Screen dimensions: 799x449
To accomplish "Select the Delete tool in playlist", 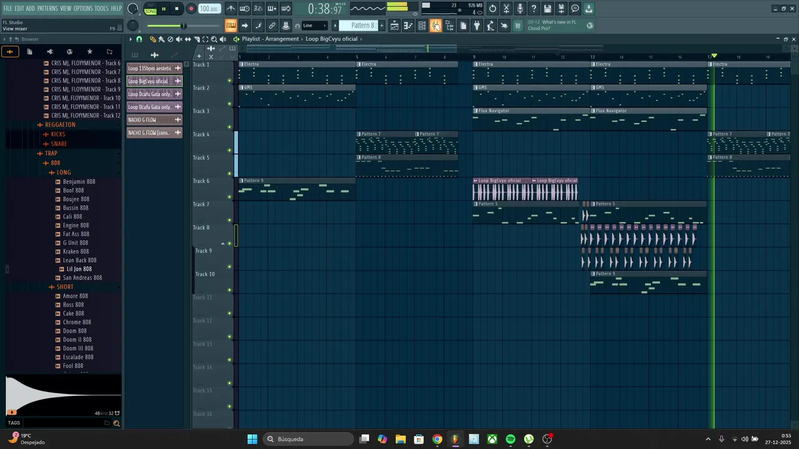I will pyautogui.click(x=170, y=39).
